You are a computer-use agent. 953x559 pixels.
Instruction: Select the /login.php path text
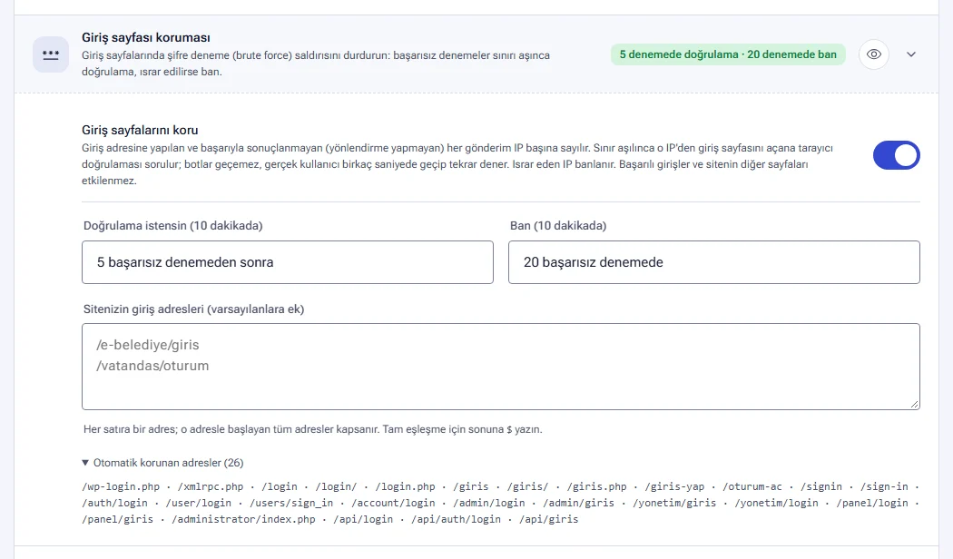coord(406,486)
